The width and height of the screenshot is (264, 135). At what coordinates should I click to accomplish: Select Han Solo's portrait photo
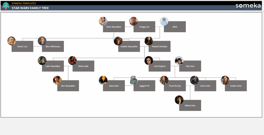(x=179, y=60)
